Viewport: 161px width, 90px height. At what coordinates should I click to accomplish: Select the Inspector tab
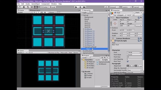coord(116,10)
